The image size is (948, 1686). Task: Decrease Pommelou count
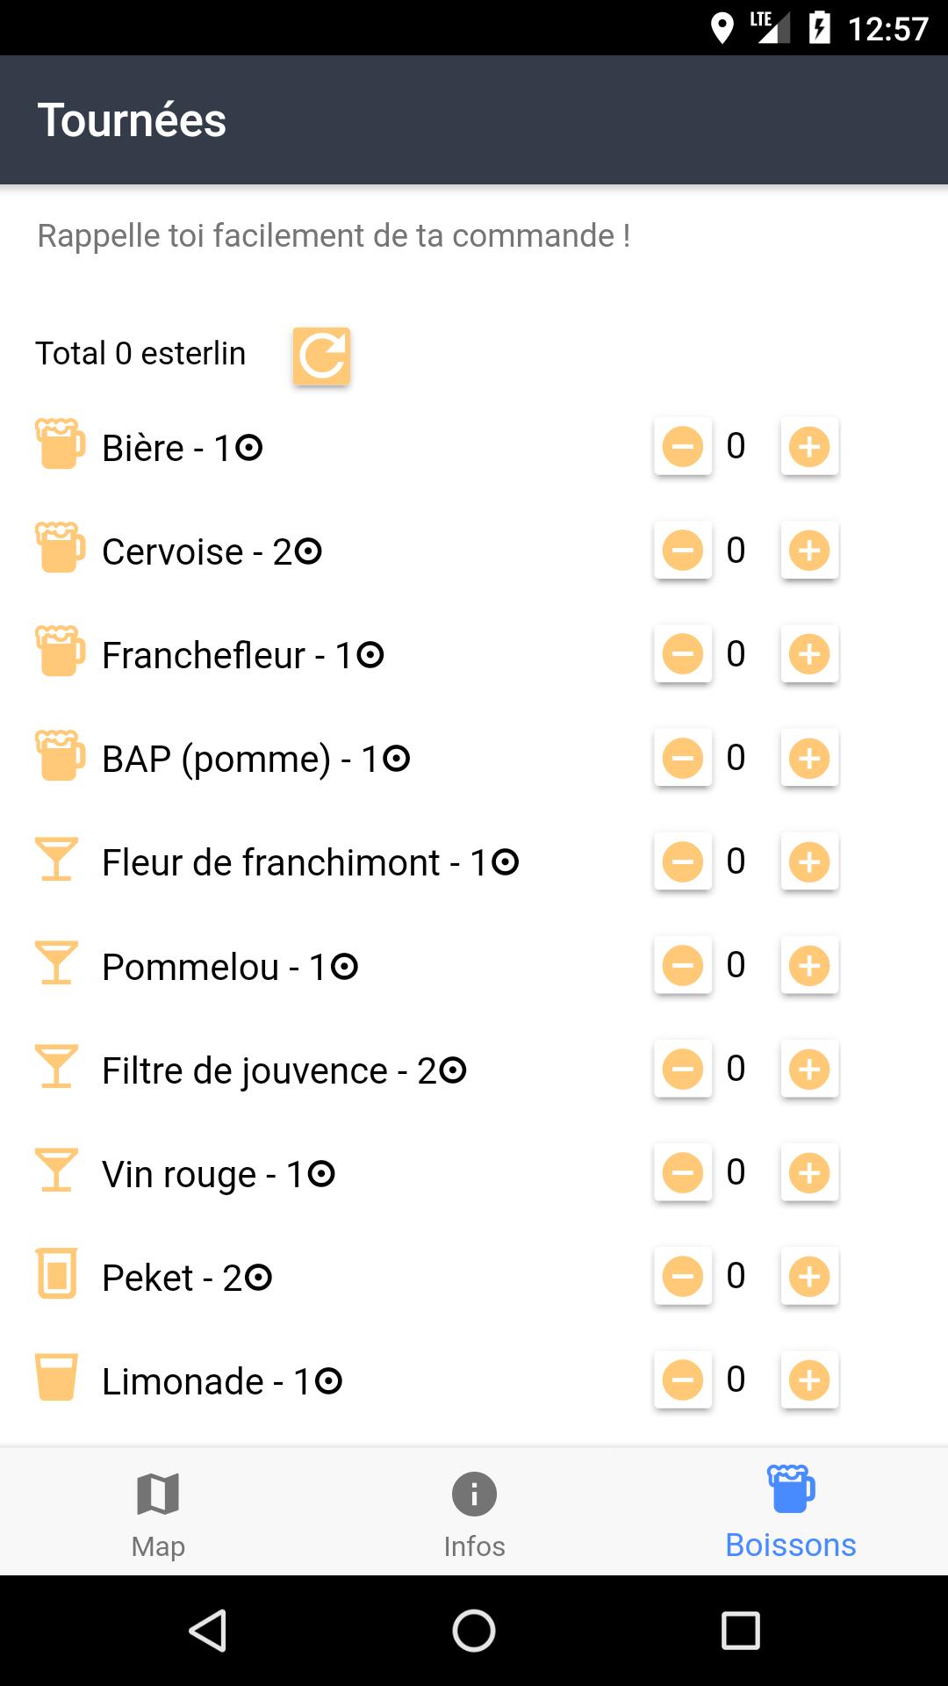(x=683, y=965)
